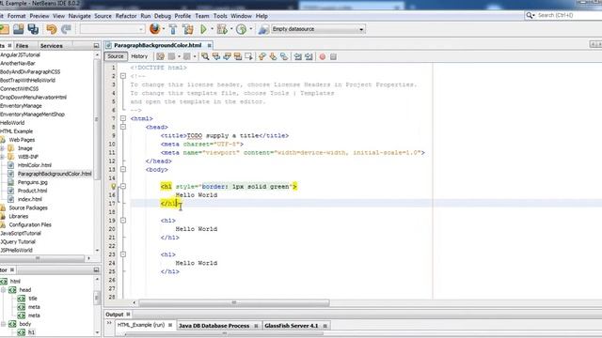Select index.html in project tree
This screenshot has width=602, height=338.
point(29,199)
